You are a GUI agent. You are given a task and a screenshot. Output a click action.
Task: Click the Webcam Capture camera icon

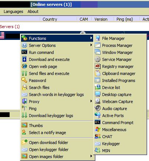98,101
